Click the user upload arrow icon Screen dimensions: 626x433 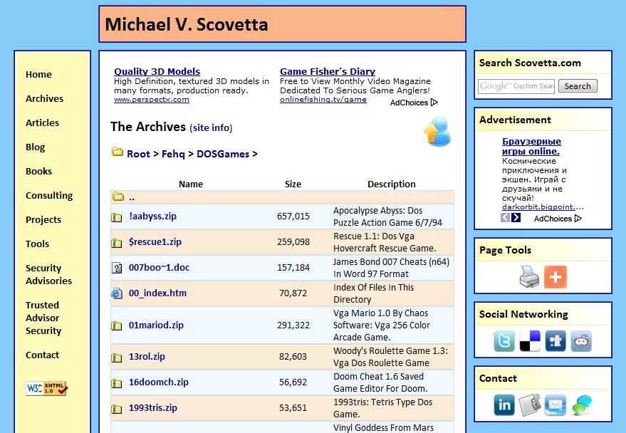click(x=437, y=132)
